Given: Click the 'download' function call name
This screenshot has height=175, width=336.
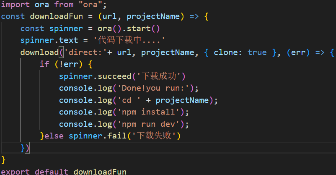Looking at the screenshot, I should tap(39, 52).
